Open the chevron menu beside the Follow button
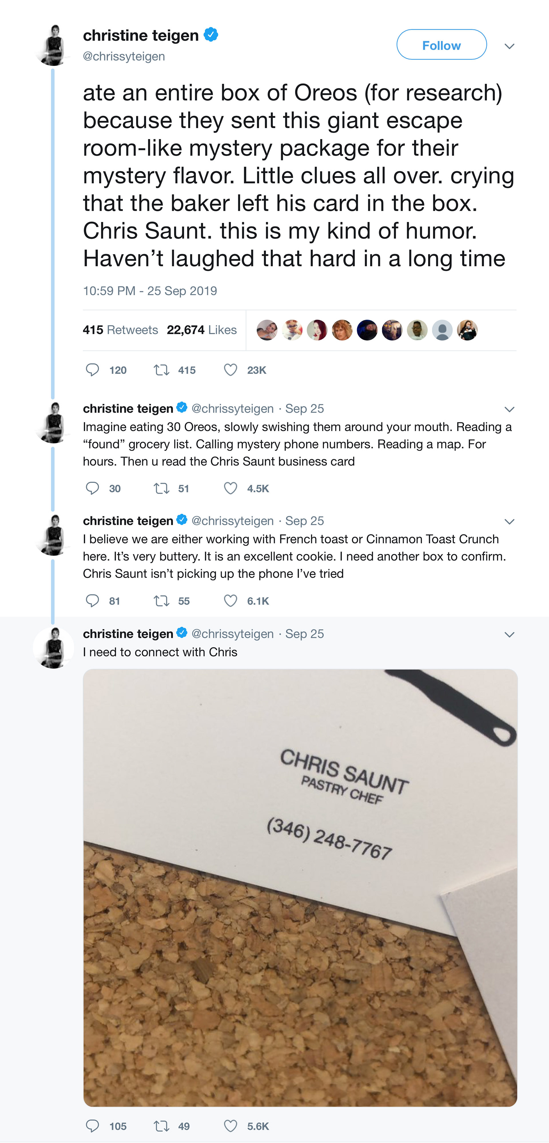Image resolution: width=549 pixels, height=1143 pixels. 509,46
